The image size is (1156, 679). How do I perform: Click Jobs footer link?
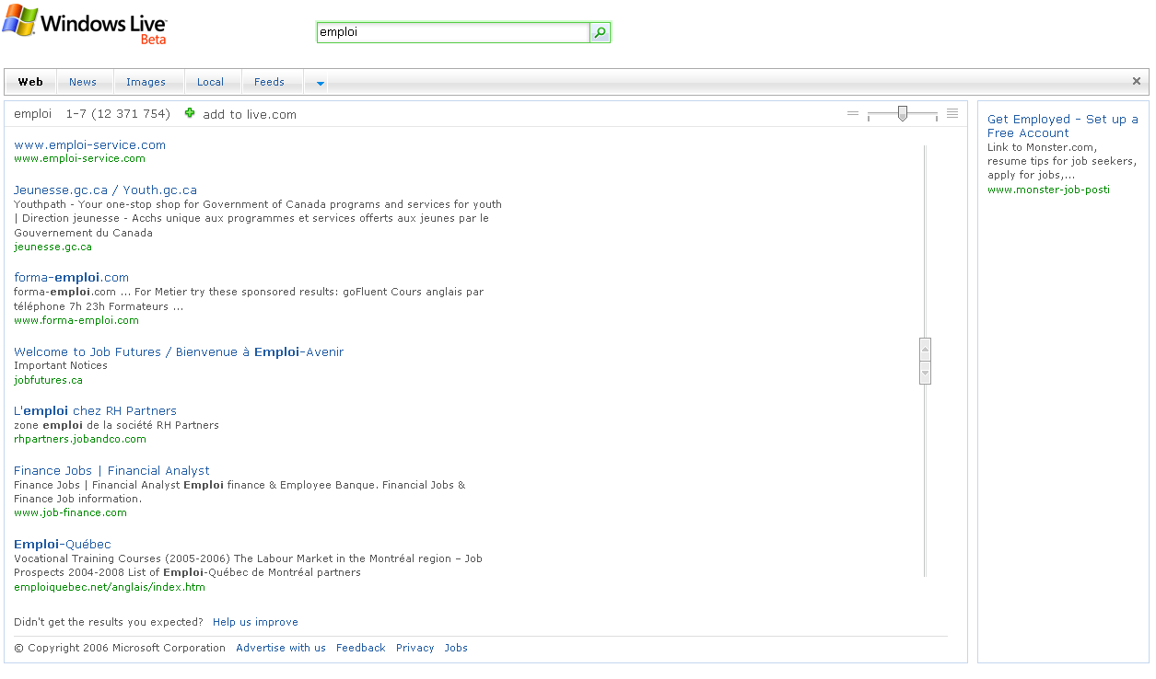(x=456, y=648)
